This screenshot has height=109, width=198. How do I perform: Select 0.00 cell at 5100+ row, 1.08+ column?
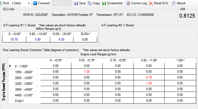(180, 101)
